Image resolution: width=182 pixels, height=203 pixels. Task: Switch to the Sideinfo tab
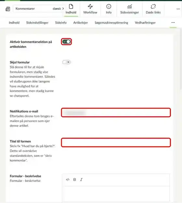61,22
